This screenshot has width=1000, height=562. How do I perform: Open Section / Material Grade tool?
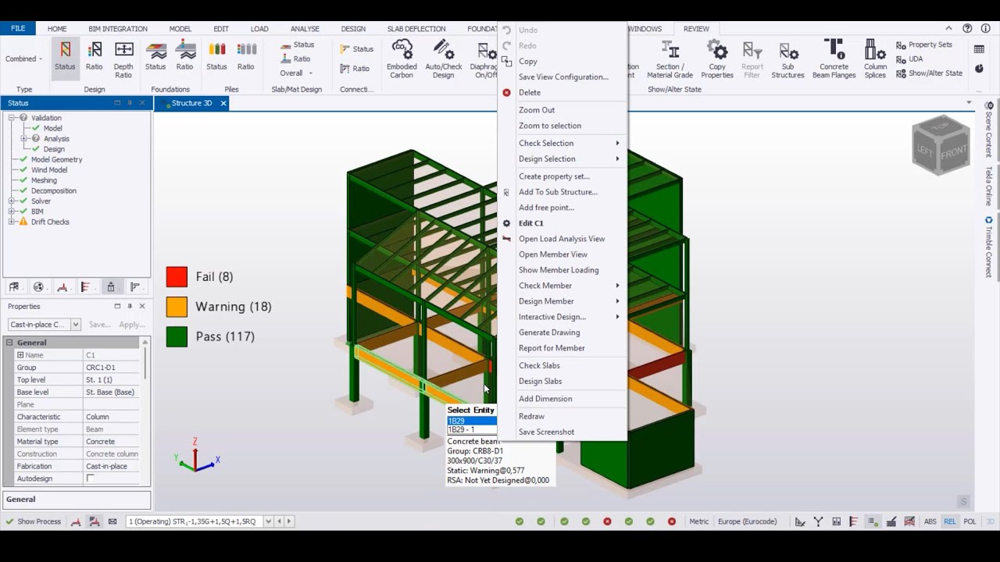click(x=670, y=59)
